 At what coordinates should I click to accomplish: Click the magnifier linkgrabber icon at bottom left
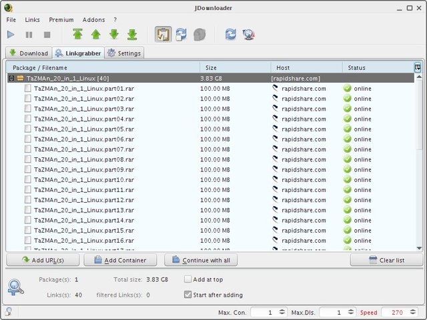[x=15, y=287]
